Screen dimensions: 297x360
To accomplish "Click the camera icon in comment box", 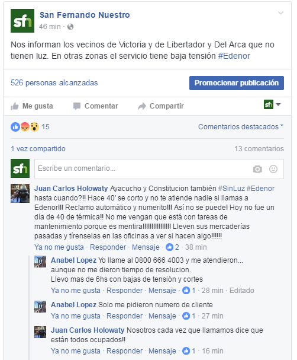I will click(257, 169).
